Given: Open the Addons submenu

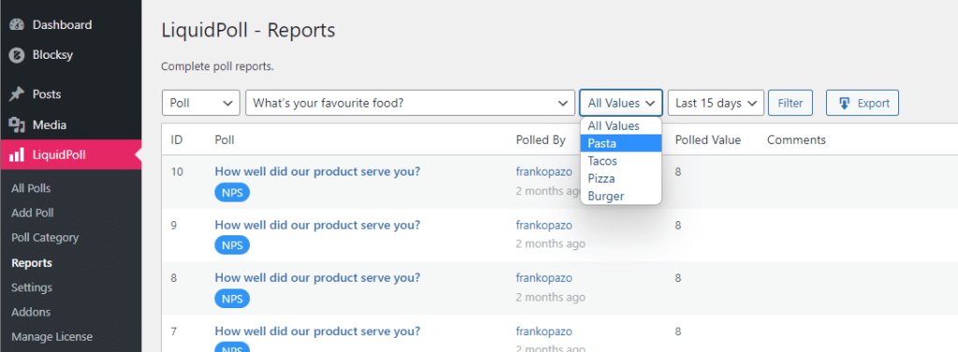Looking at the screenshot, I should 31,312.
